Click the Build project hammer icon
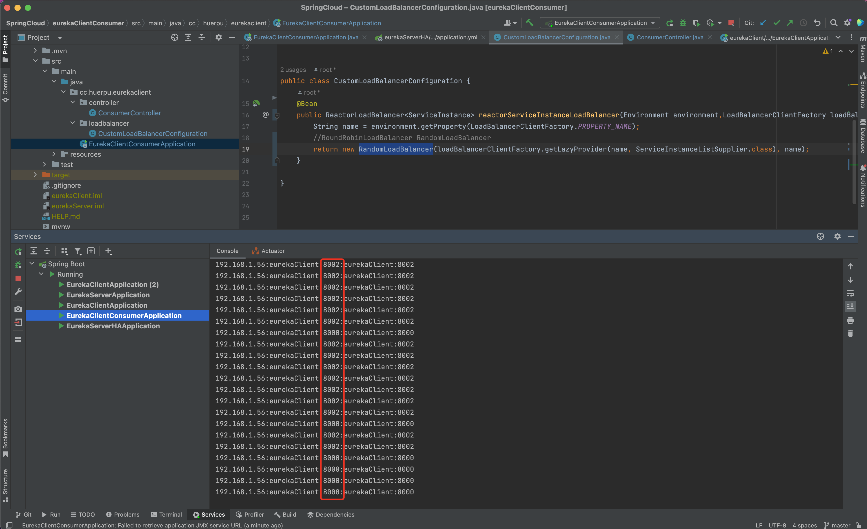 click(529, 23)
